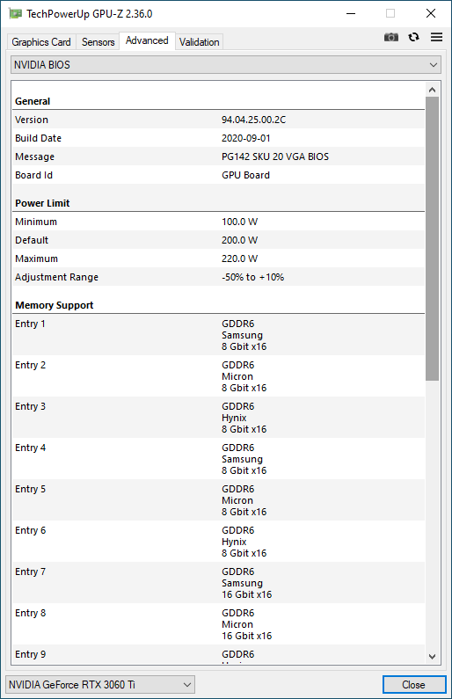Expand the NVIDIA BIOS dropdown
Image resolution: width=452 pixels, height=699 pixels.
(226, 65)
